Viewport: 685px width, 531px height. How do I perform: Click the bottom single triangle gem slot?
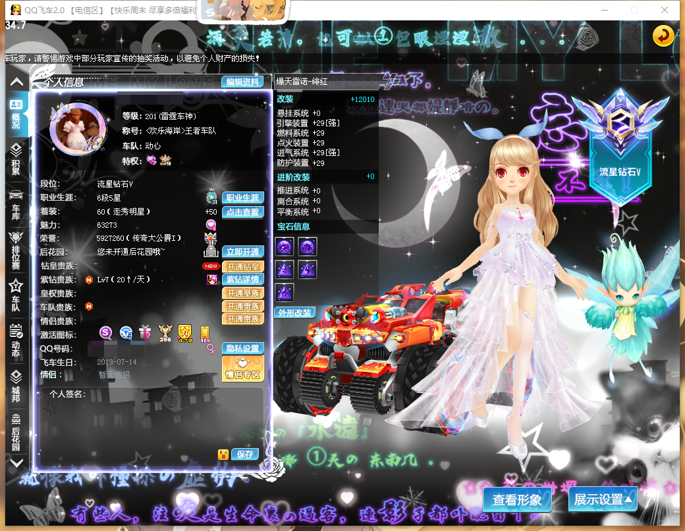point(285,292)
